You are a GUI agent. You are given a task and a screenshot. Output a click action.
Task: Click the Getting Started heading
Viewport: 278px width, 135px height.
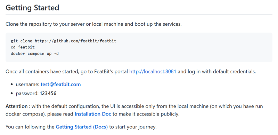point(32,8)
